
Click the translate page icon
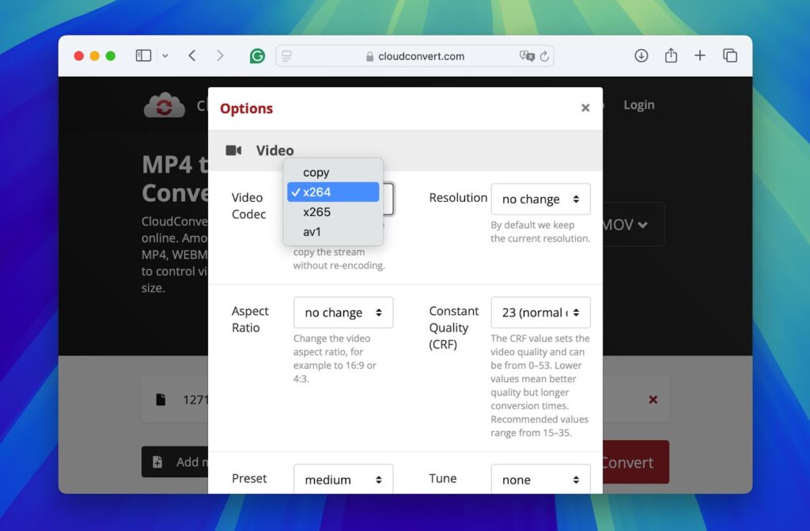click(x=527, y=56)
